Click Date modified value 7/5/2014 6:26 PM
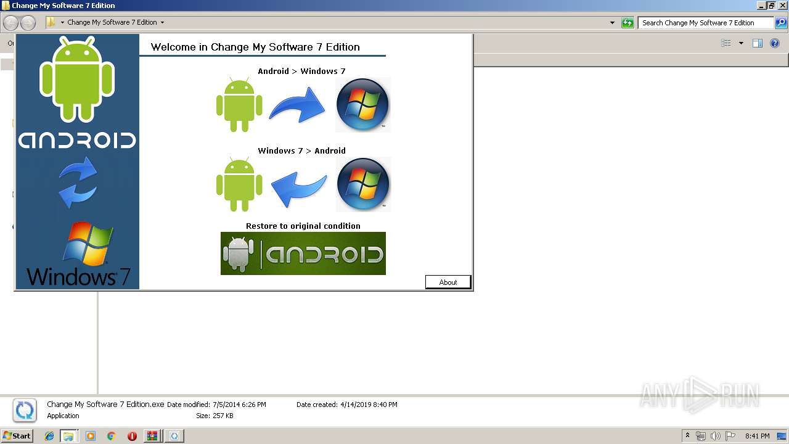 point(239,405)
